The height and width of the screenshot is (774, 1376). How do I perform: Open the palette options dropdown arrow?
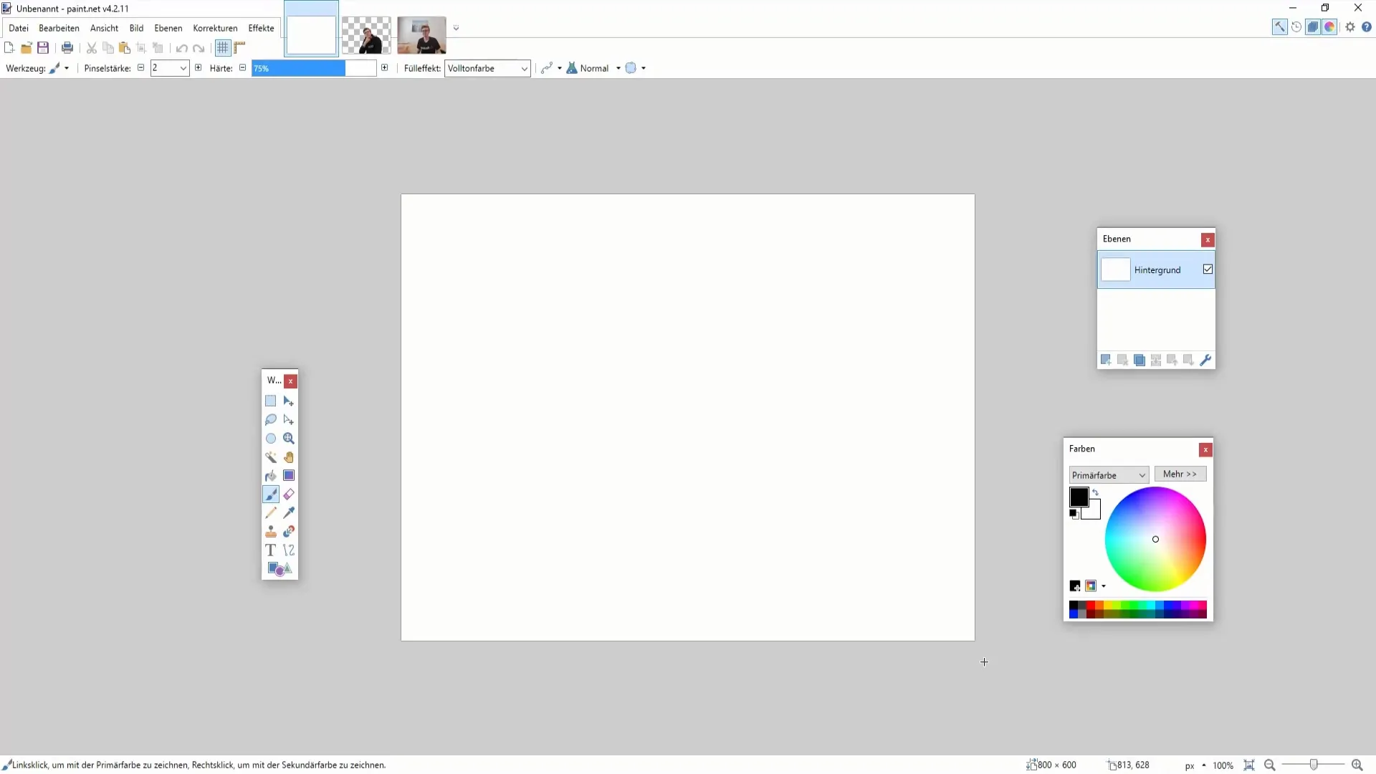[x=1104, y=586]
